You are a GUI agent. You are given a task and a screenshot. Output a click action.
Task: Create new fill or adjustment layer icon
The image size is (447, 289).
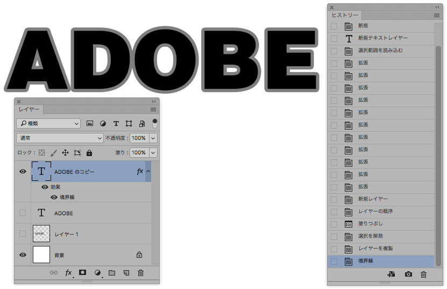click(97, 273)
